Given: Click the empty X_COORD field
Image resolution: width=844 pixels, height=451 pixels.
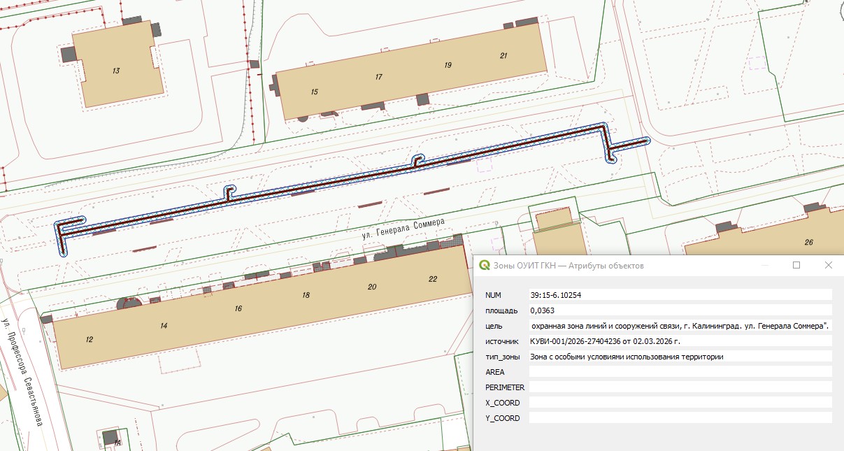Looking at the screenshot, I should [680, 402].
